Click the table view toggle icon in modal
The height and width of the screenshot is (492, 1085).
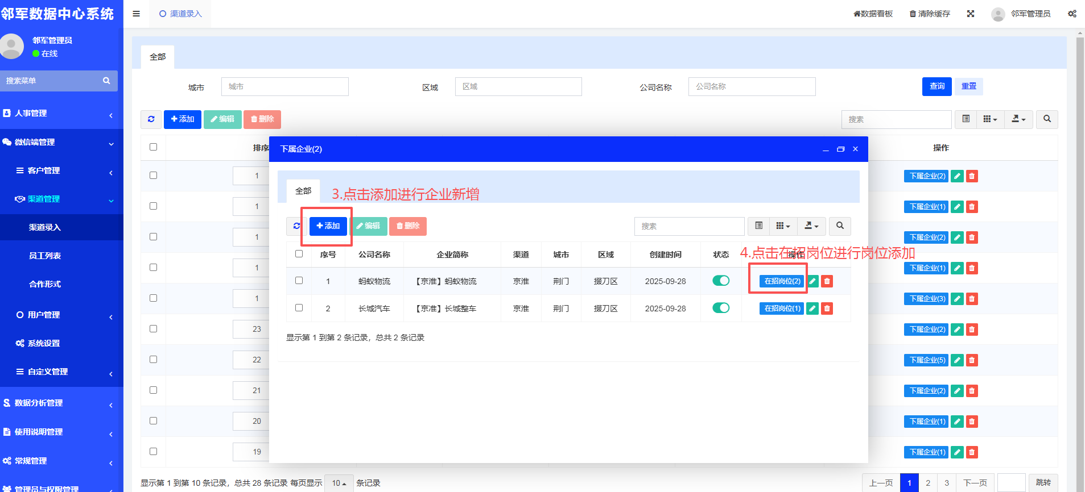pos(758,226)
